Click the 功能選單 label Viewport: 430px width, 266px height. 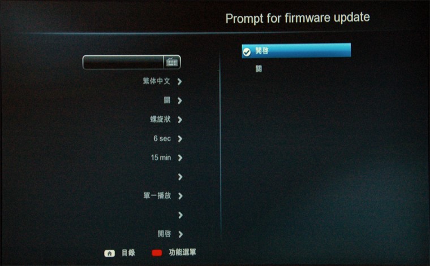click(x=182, y=252)
